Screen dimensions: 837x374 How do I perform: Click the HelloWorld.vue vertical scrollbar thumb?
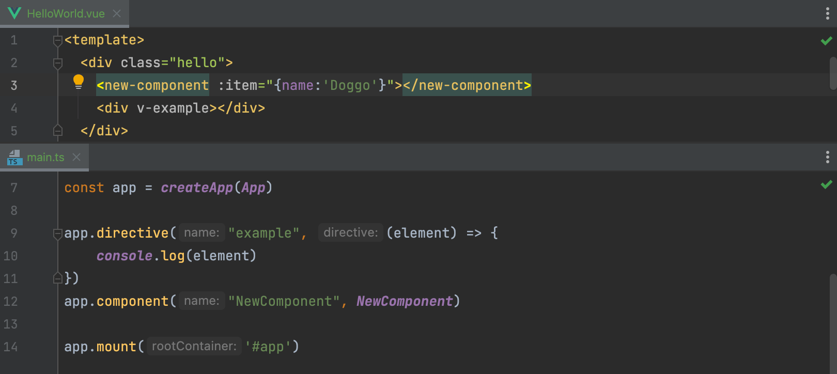click(833, 73)
